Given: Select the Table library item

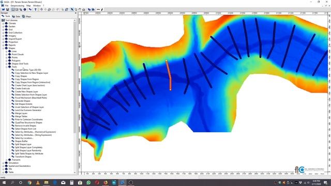Looking at the screenshot, I should (x=11, y=172).
